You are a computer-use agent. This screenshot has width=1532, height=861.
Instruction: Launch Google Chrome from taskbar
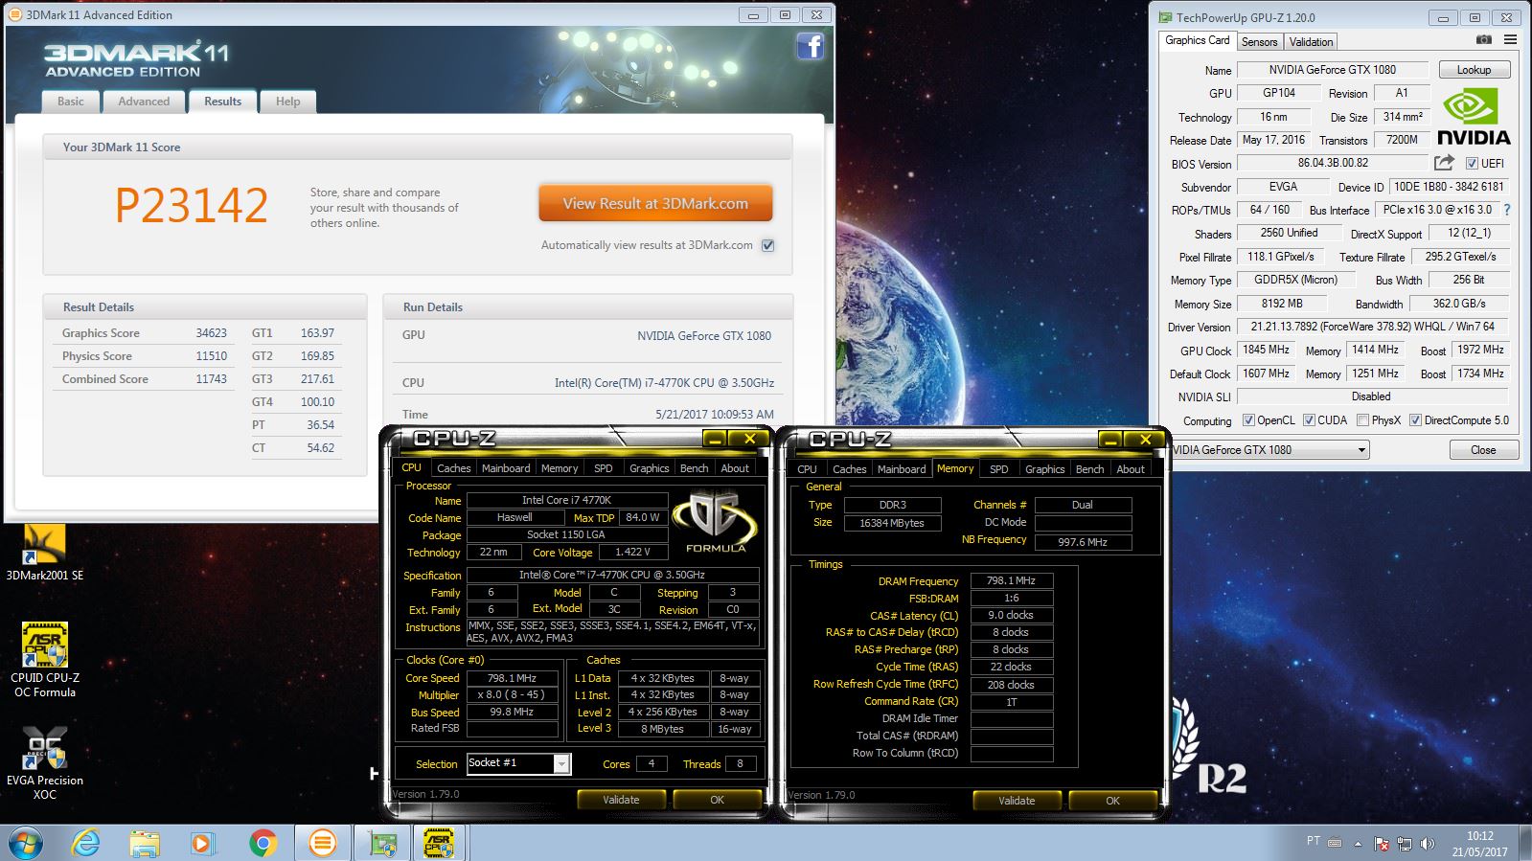click(263, 843)
